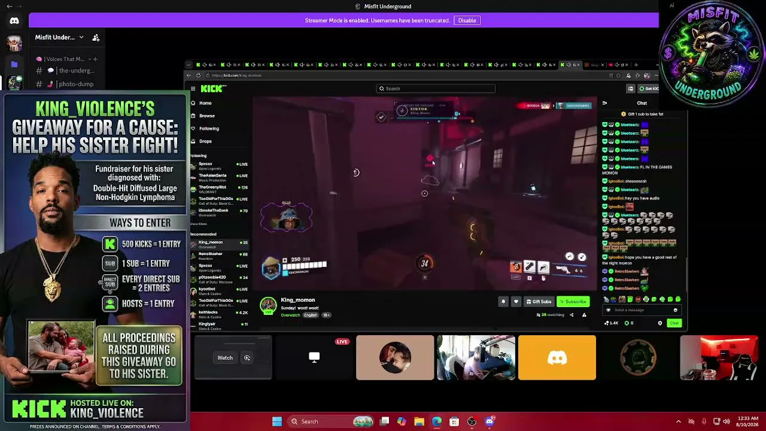Open p0tzombie420 in Recommended list
Screen dimensions: 766x431
pos(219,279)
